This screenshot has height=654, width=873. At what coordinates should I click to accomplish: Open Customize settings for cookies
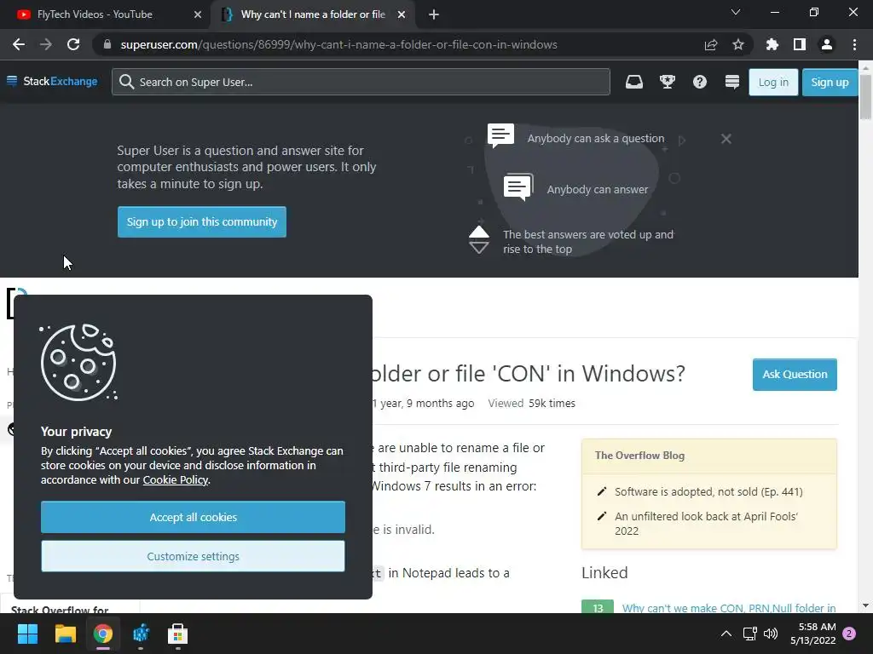(x=193, y=556)
